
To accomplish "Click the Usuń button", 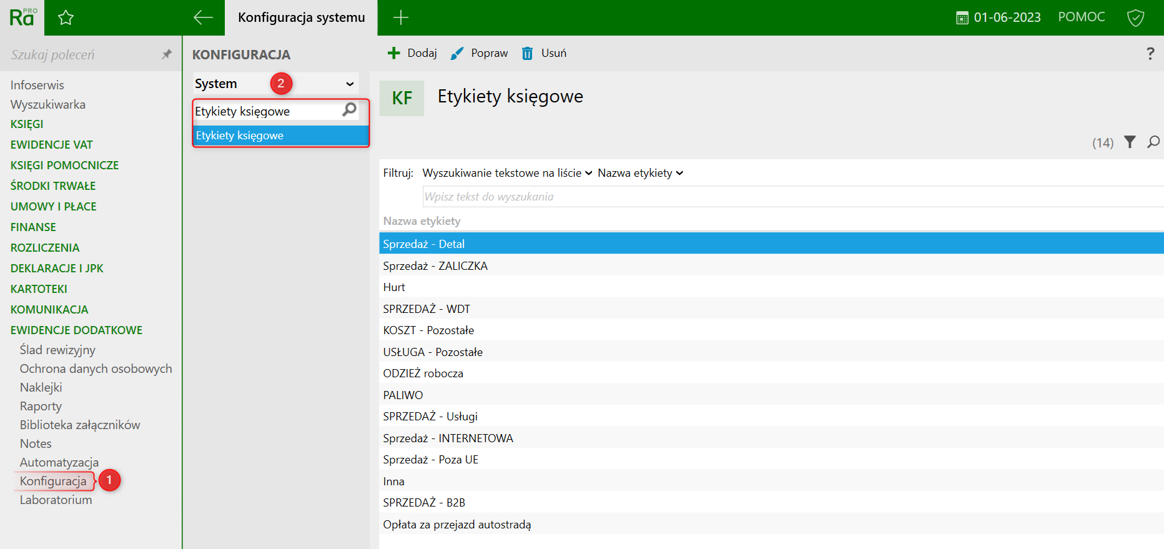I will [x=545, y=53].
